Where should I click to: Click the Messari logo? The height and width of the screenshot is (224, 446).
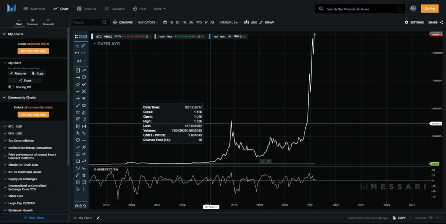click(12, 9)
